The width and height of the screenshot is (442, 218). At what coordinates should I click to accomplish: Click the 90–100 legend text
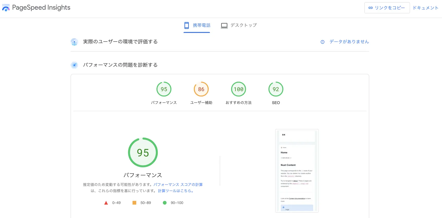click(177, 203)
